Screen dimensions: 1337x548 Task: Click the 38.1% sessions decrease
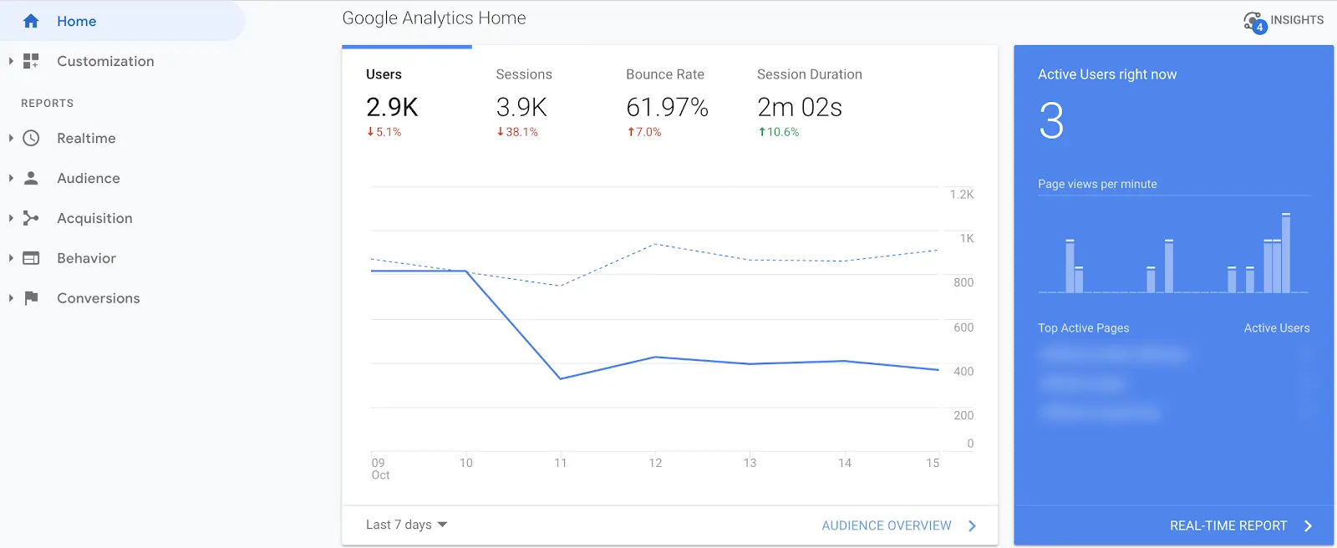517,132
